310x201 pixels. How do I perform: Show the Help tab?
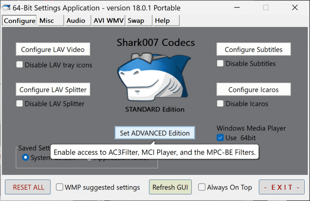[162, 21]
